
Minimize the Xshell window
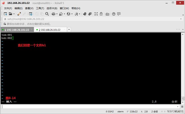(166, 3)
